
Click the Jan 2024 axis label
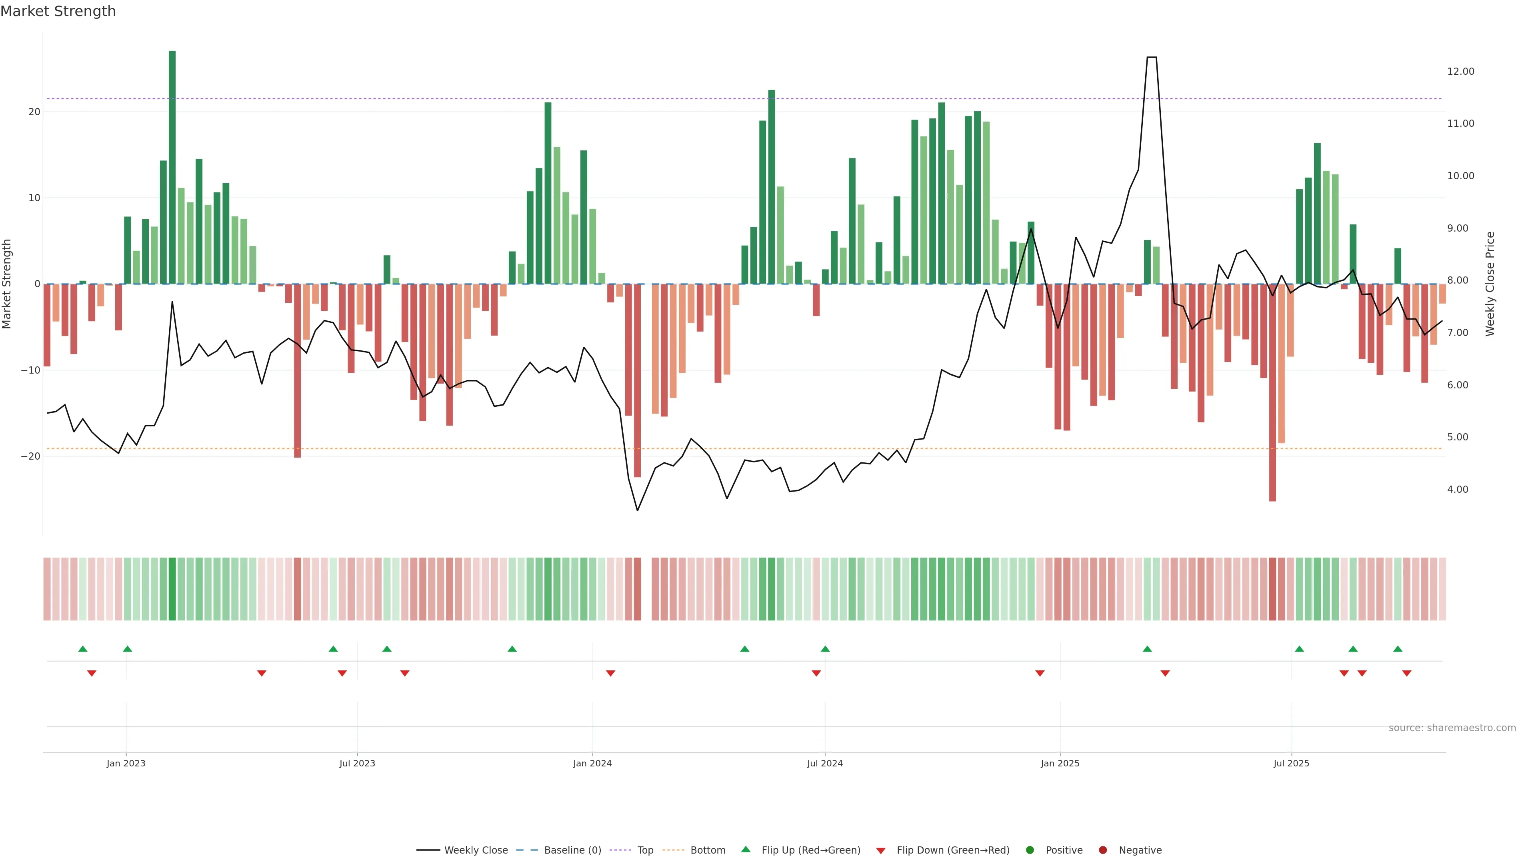[x=592, y=763]
